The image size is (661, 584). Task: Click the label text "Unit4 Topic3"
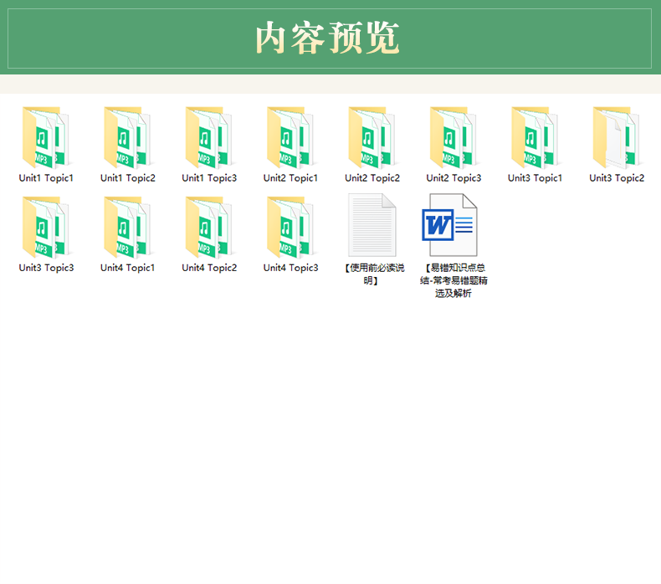click(290, 269)
